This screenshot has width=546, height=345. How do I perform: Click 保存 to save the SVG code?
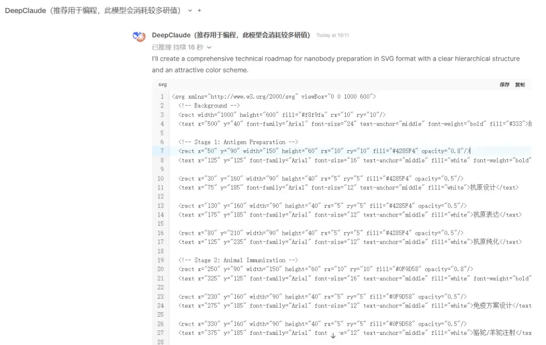click(505, 84)
